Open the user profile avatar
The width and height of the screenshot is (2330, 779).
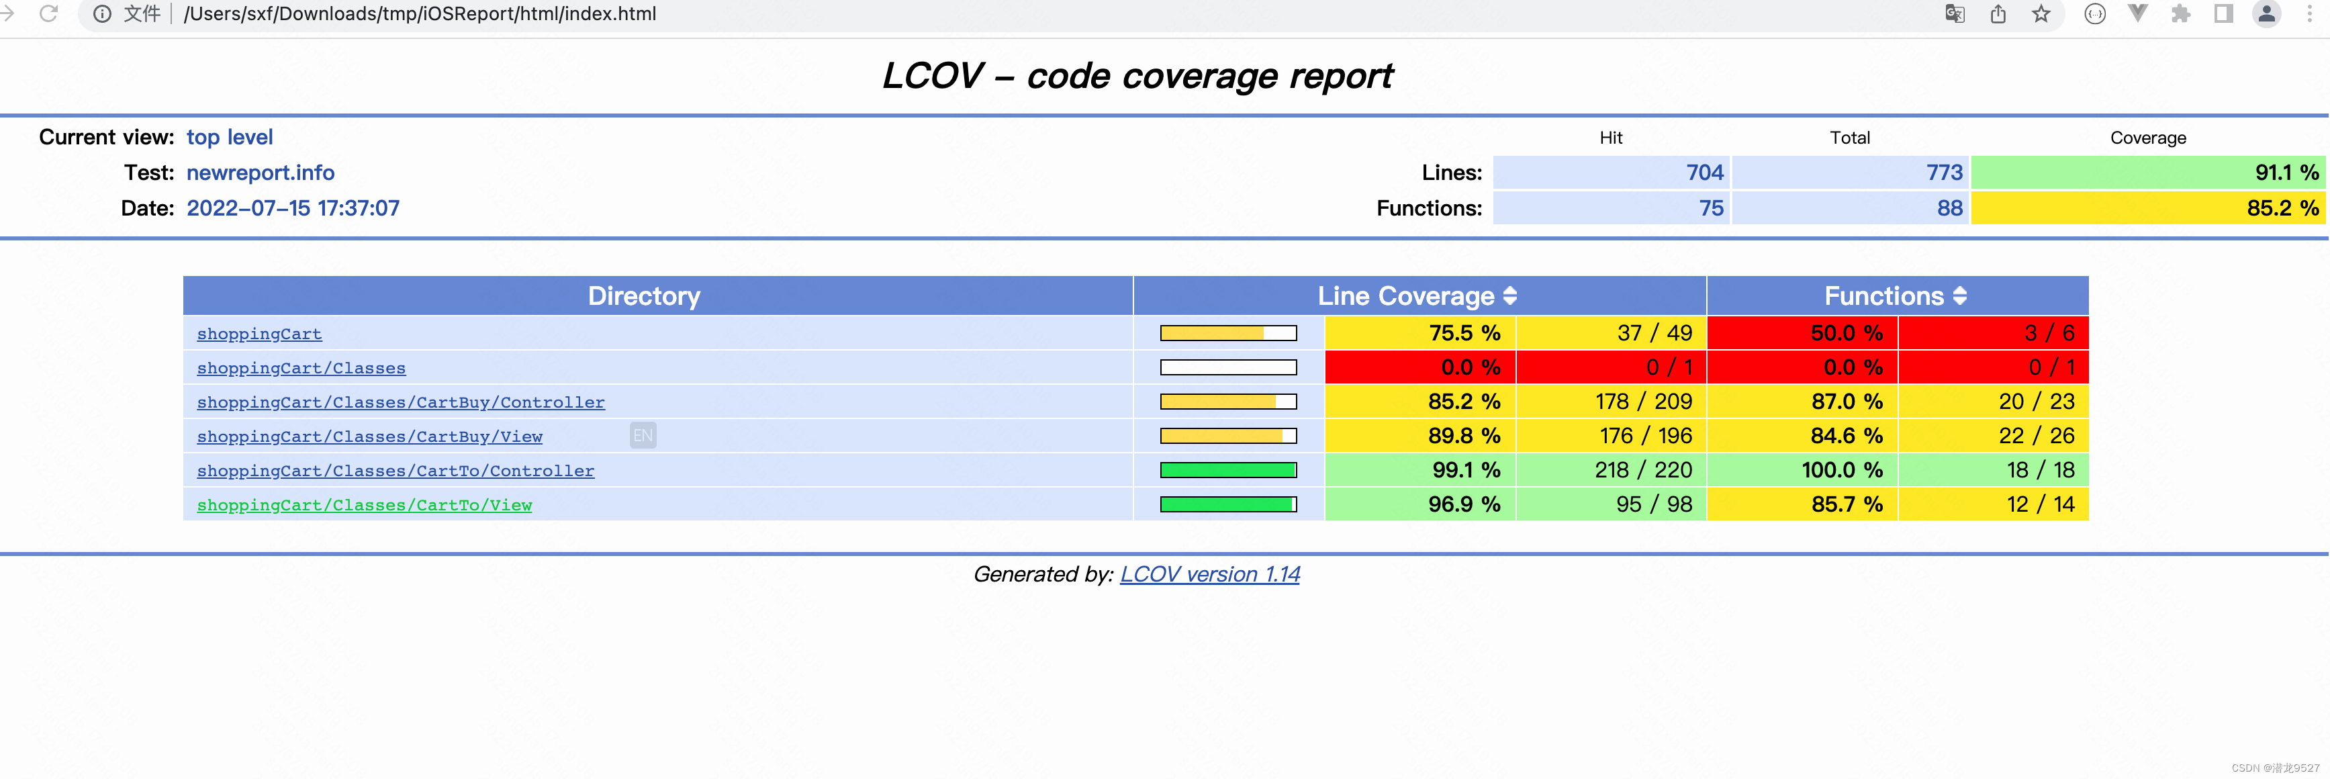pyautogui.click(x=2267, y=13)
